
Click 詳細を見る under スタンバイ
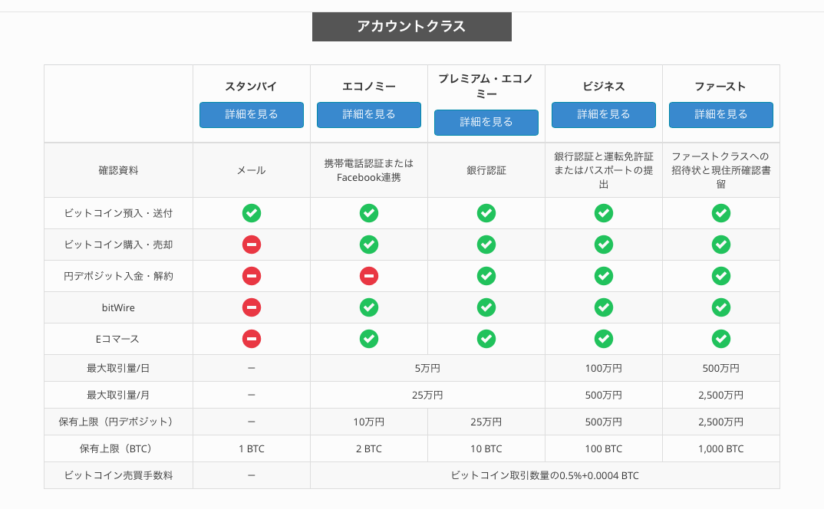point(252,114)
